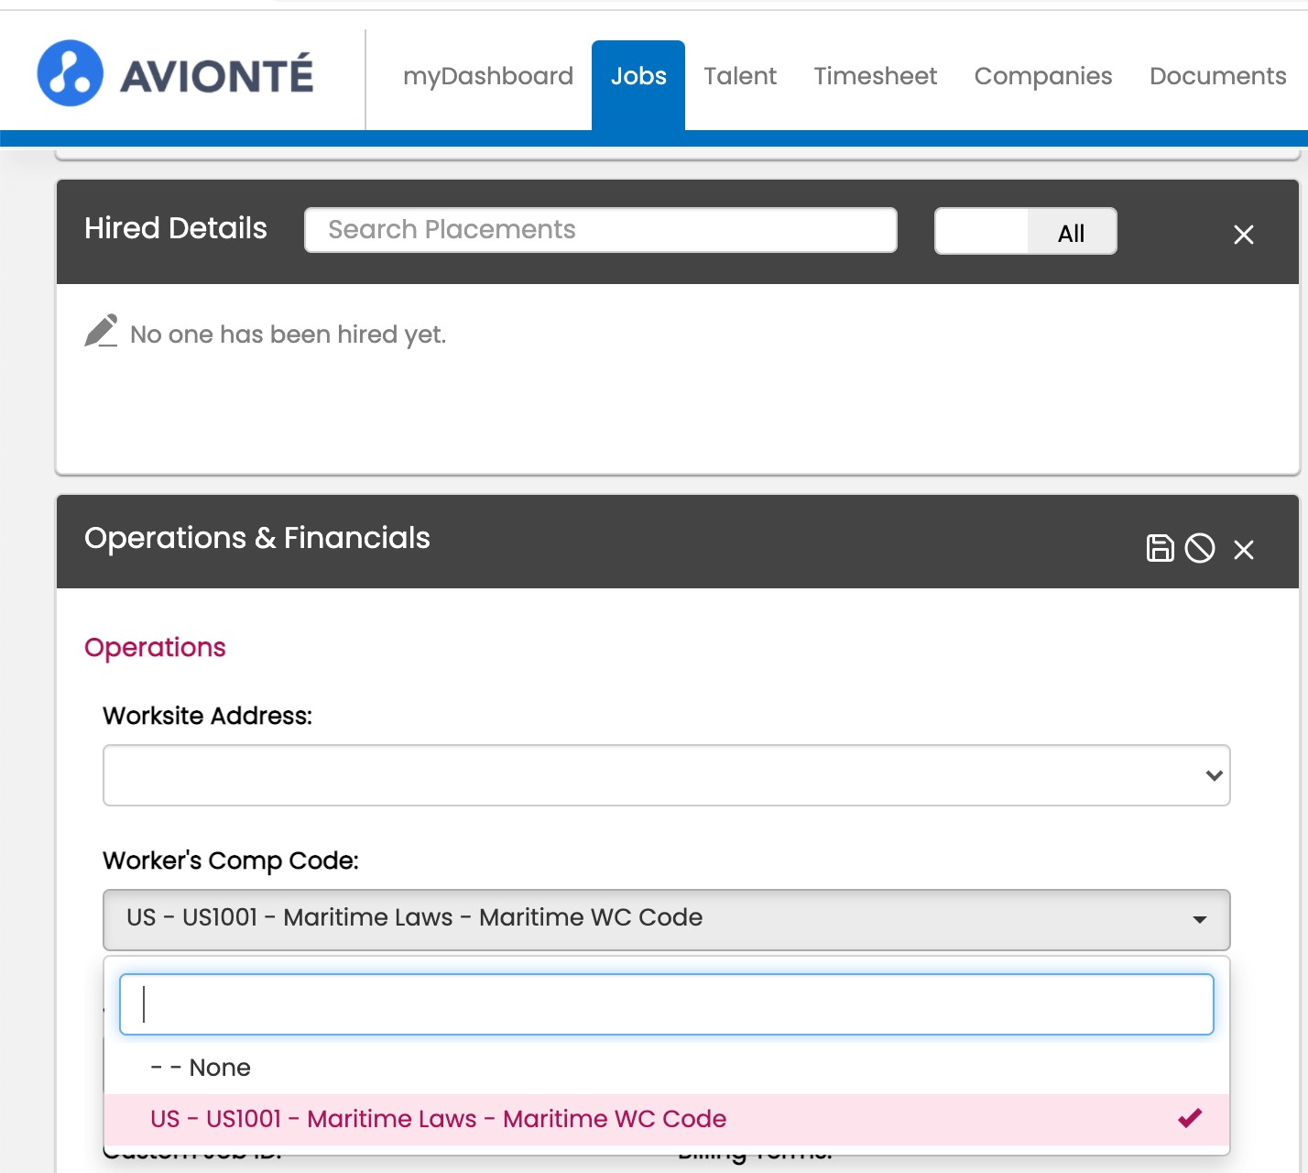Select the None option from the list
This screenshot has width=1308, height=1173.
pyautogui.click(x=201, y=1067)
